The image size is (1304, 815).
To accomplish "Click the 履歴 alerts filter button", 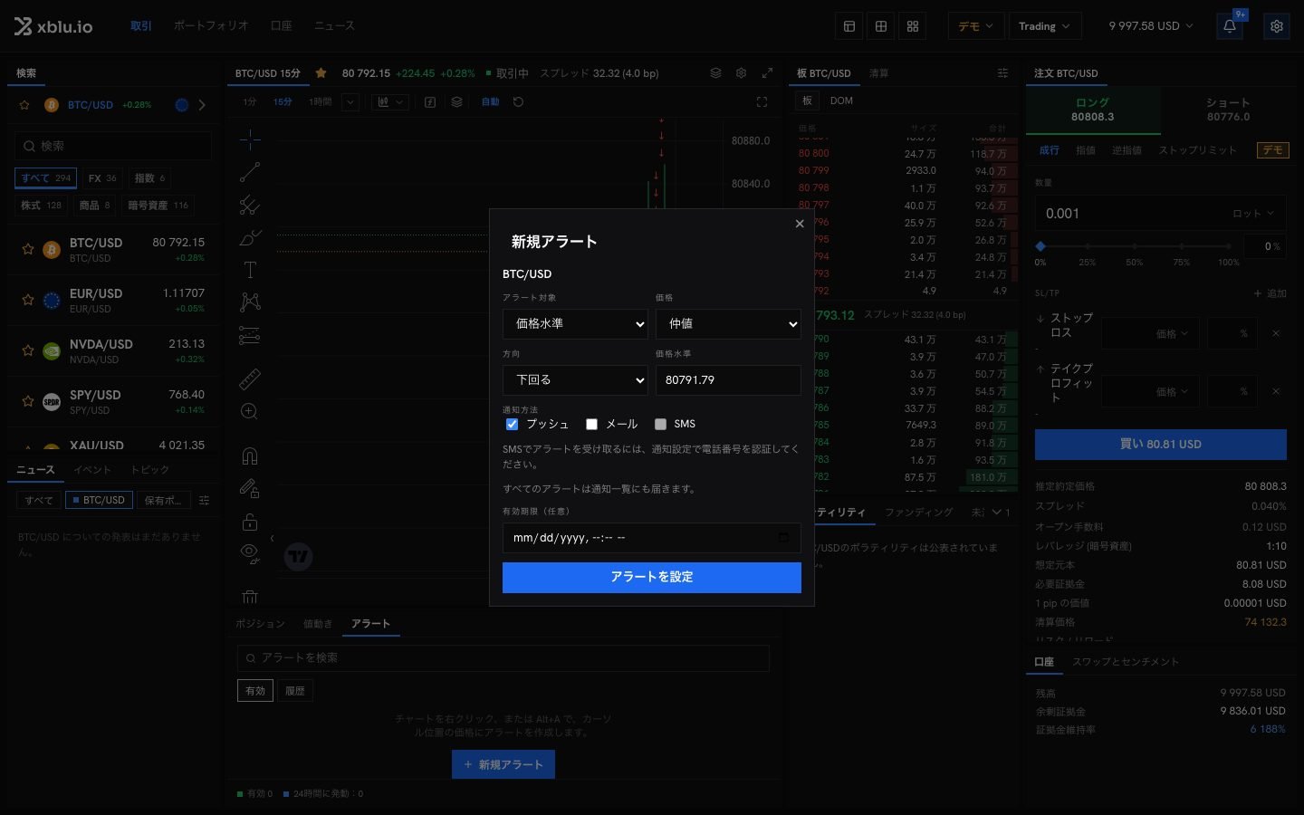I will tap(295, 691).
